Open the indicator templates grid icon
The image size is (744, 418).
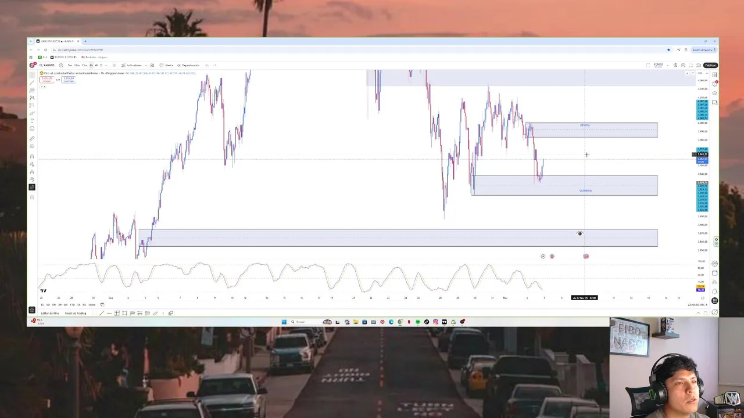[x=152, y=65]
